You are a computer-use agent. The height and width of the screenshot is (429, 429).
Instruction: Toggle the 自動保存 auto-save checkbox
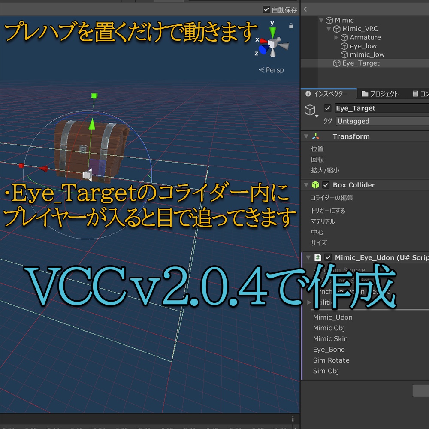point(267,9)
